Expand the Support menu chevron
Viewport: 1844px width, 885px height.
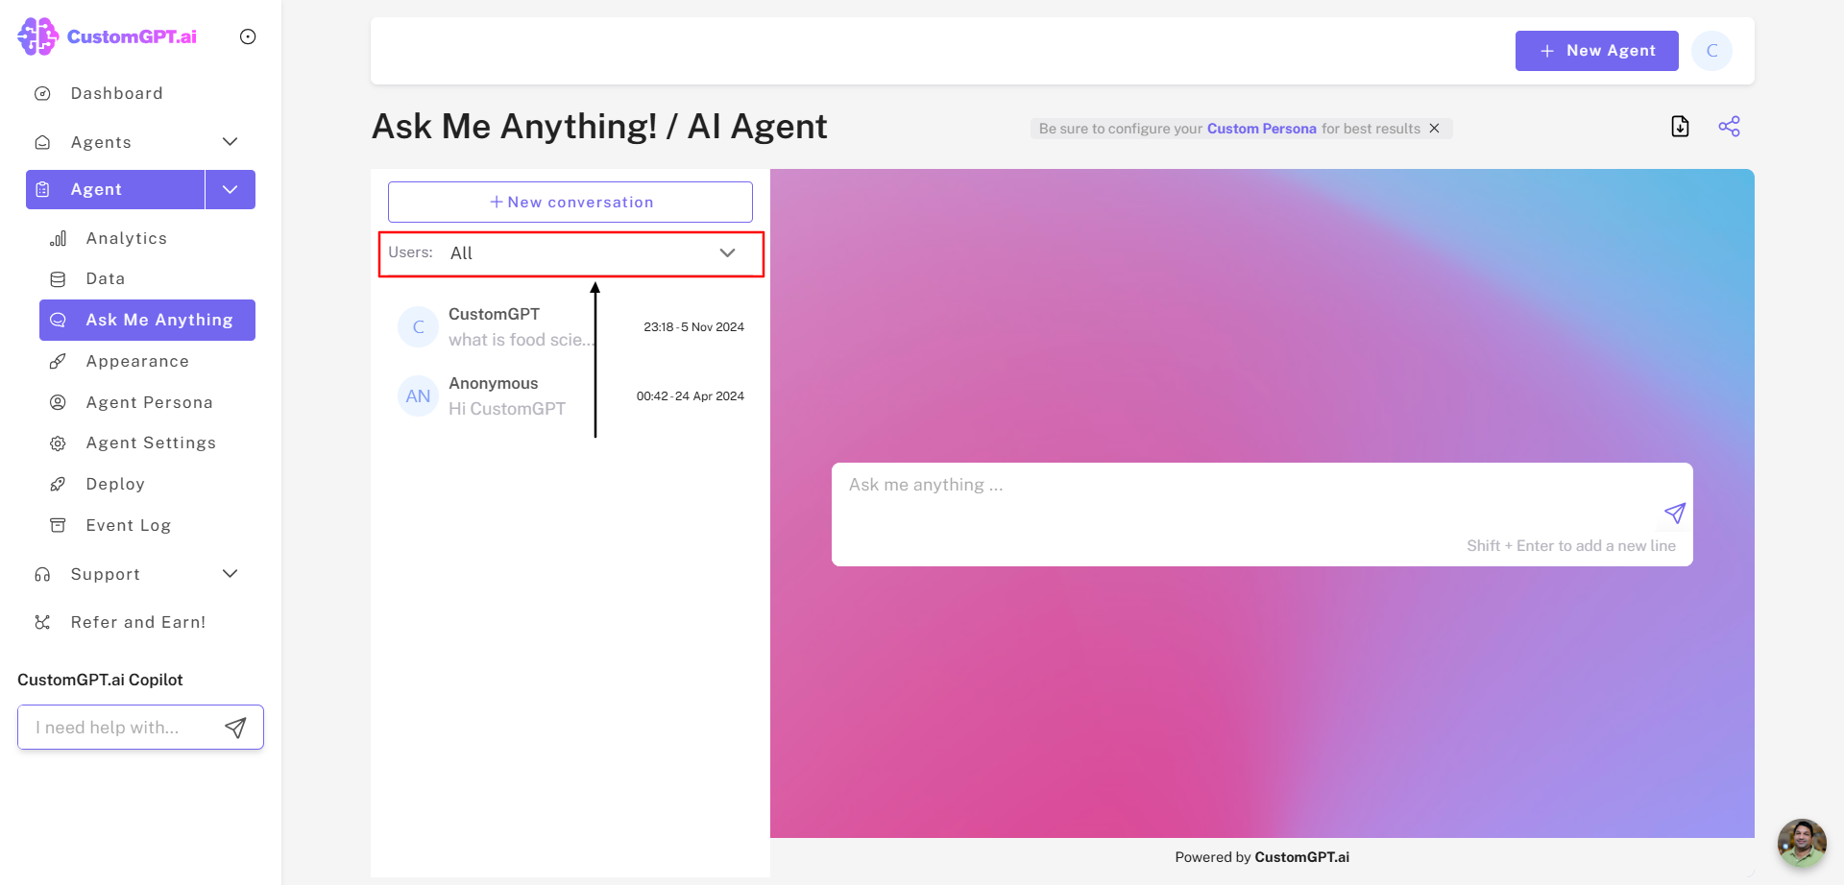[x=230, y=574]
